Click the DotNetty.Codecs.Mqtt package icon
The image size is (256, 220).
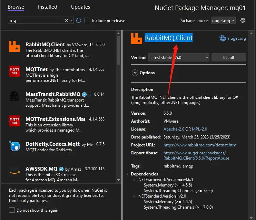[14, 146]
